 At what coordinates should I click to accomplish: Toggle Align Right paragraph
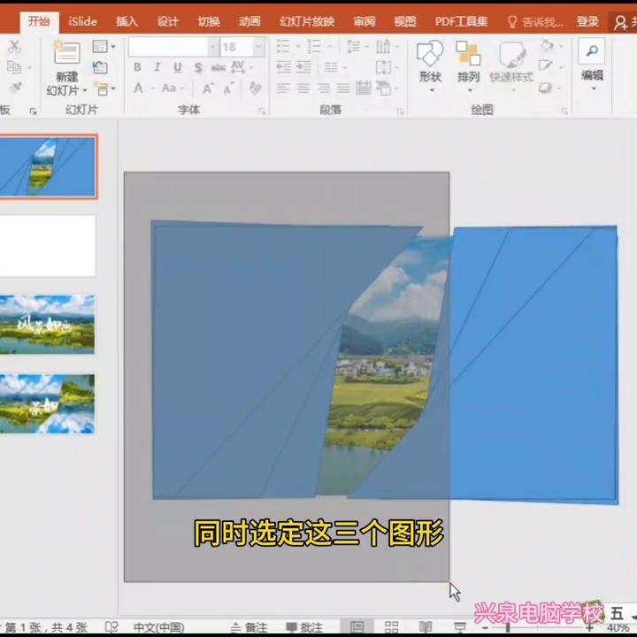(324, 88)
